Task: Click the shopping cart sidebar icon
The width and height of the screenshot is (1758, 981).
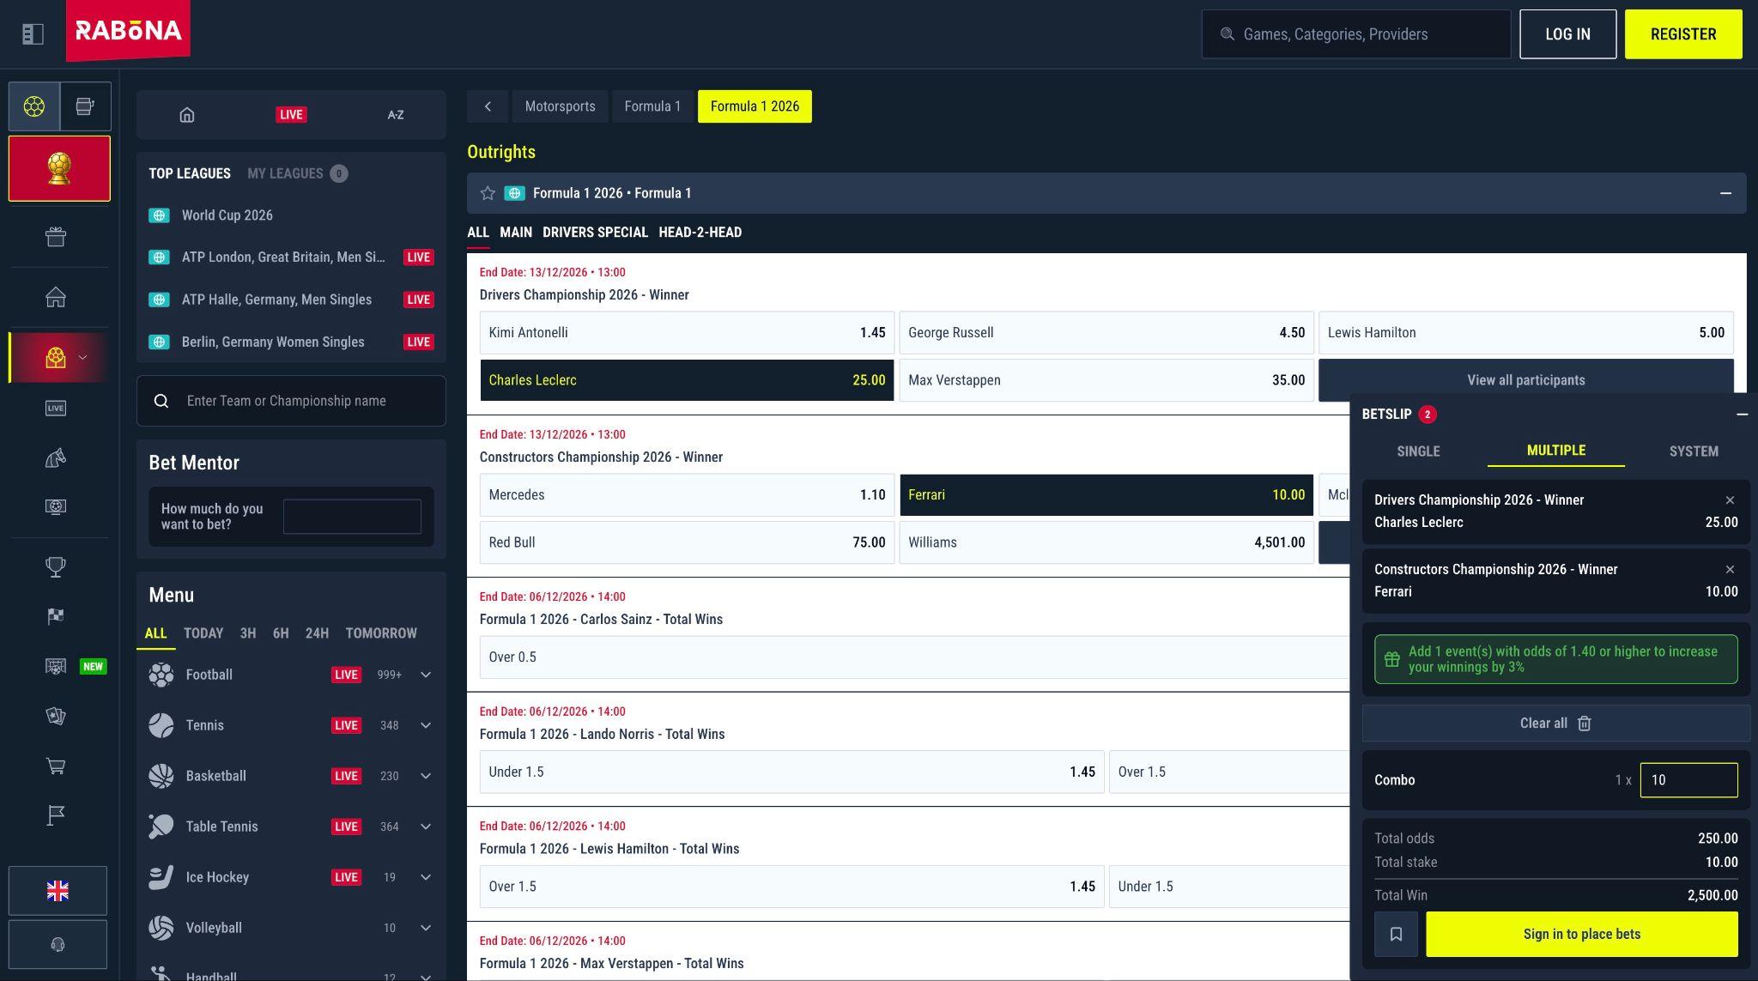Action: pos(56,766)
